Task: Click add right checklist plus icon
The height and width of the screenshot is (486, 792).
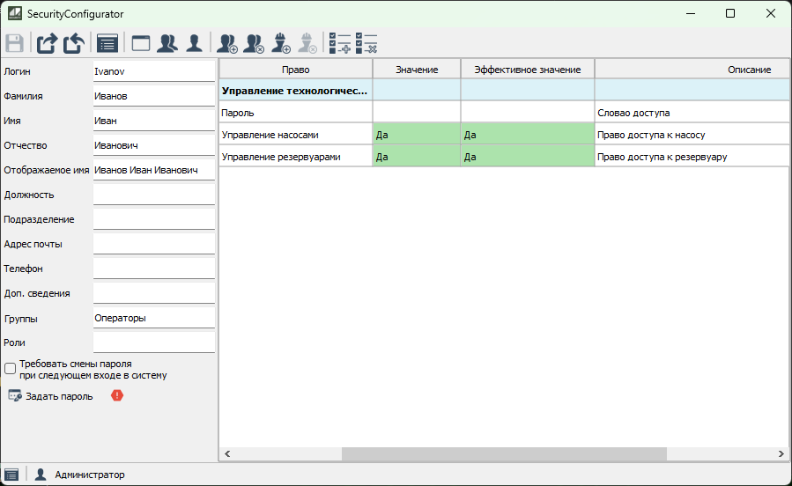Action: coord(339,42)
